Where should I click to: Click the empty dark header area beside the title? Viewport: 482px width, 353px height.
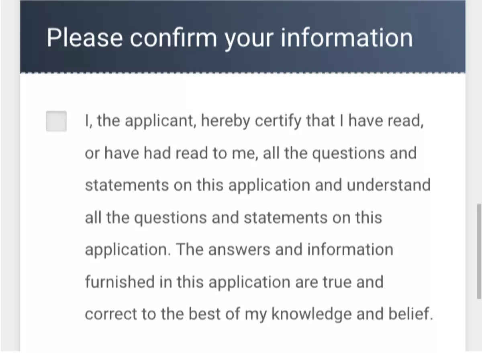coord(440,37)
